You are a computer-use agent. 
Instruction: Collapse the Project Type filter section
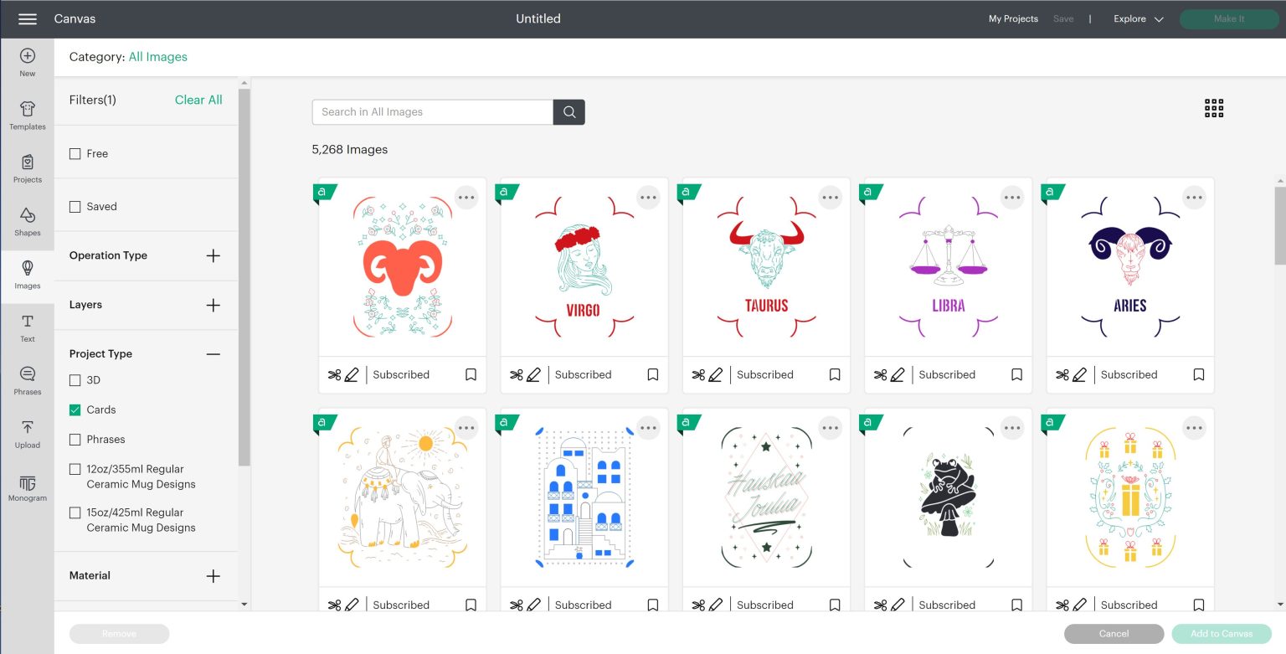213,354
